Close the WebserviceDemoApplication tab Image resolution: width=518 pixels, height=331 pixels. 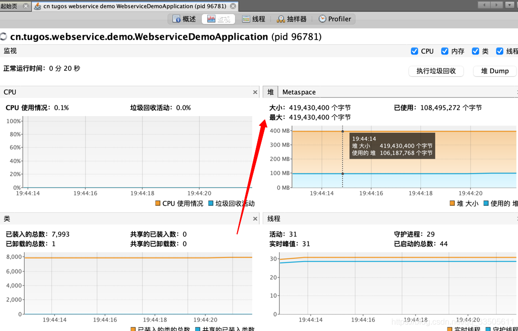[x=233, y=6]
